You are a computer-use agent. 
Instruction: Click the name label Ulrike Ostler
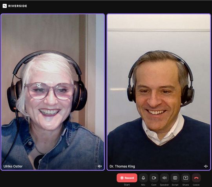[13, 166]
